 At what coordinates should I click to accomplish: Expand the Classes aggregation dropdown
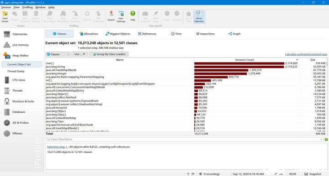58,54
